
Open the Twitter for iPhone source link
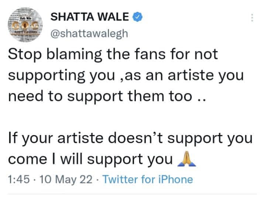click(148, 179)
